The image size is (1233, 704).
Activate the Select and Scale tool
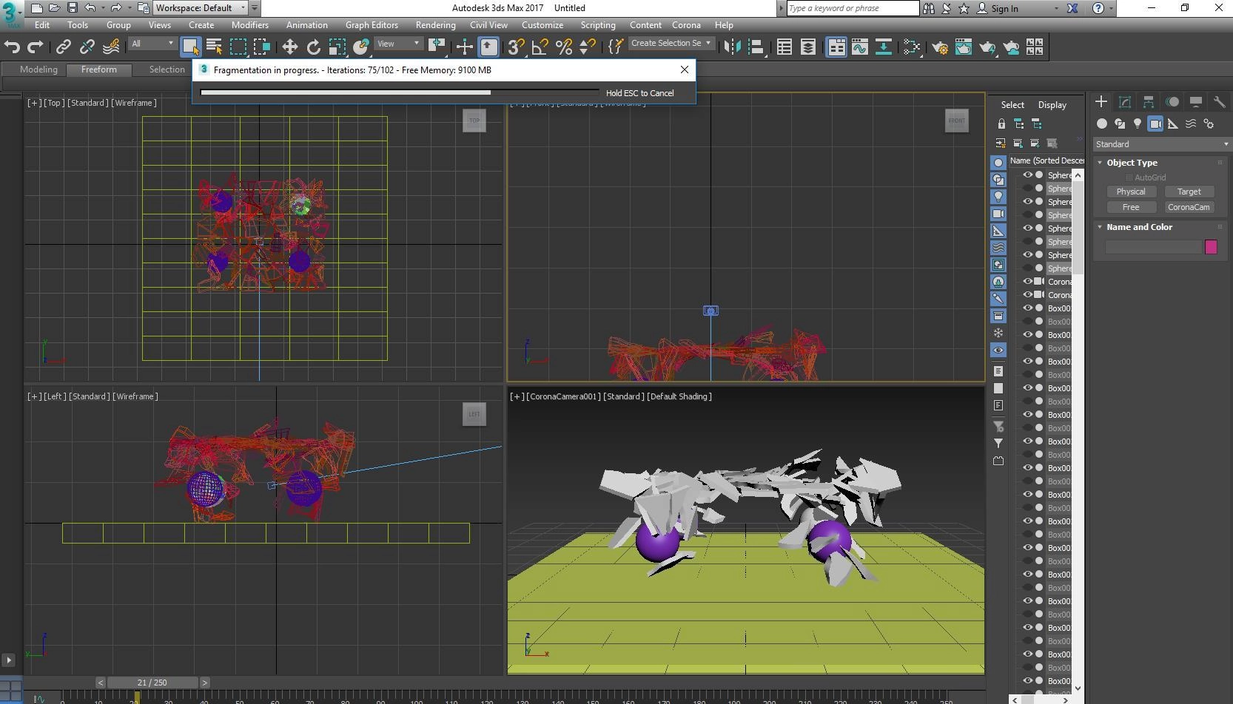(337, 47)
